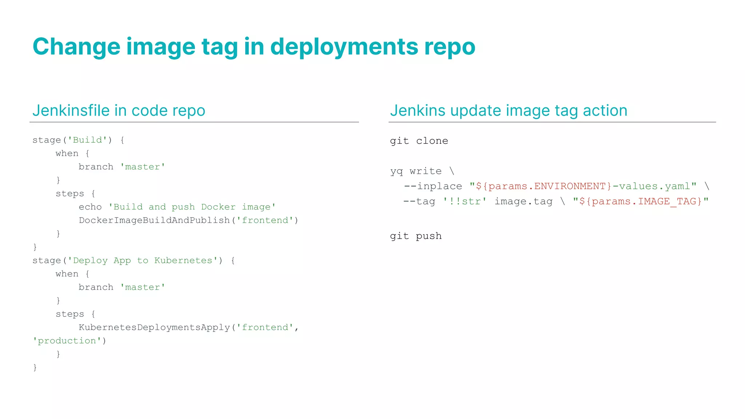Click the line "stage('Deploy App to Kubernetes') {"
Screen dimensions: 745x419
tap(134, 261)
